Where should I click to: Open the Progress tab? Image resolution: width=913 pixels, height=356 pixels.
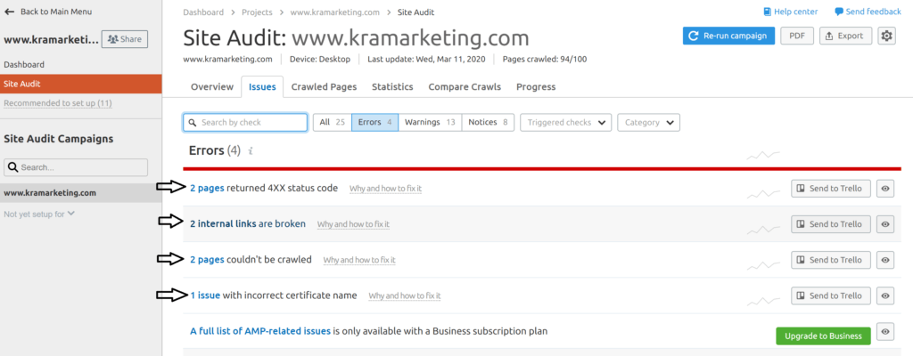(x=536, y=86)
